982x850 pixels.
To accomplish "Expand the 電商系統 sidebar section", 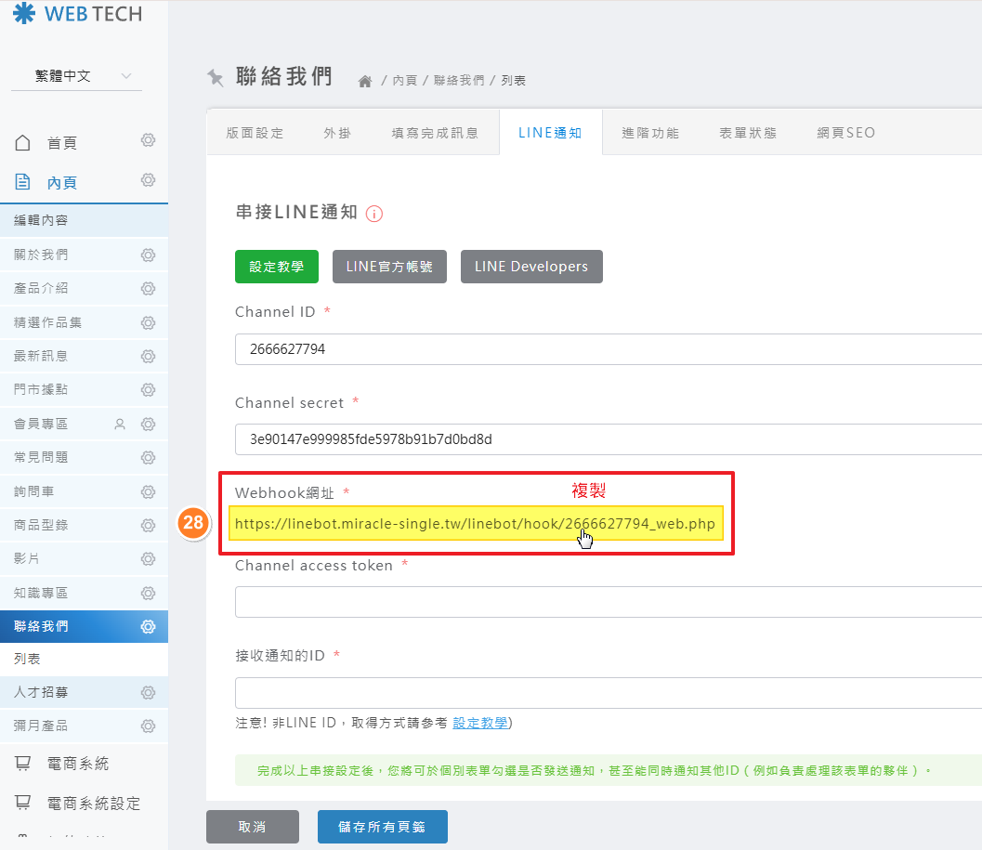I will tap(78, 764).
